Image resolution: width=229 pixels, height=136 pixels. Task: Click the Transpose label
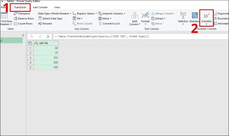pos(24,14)
